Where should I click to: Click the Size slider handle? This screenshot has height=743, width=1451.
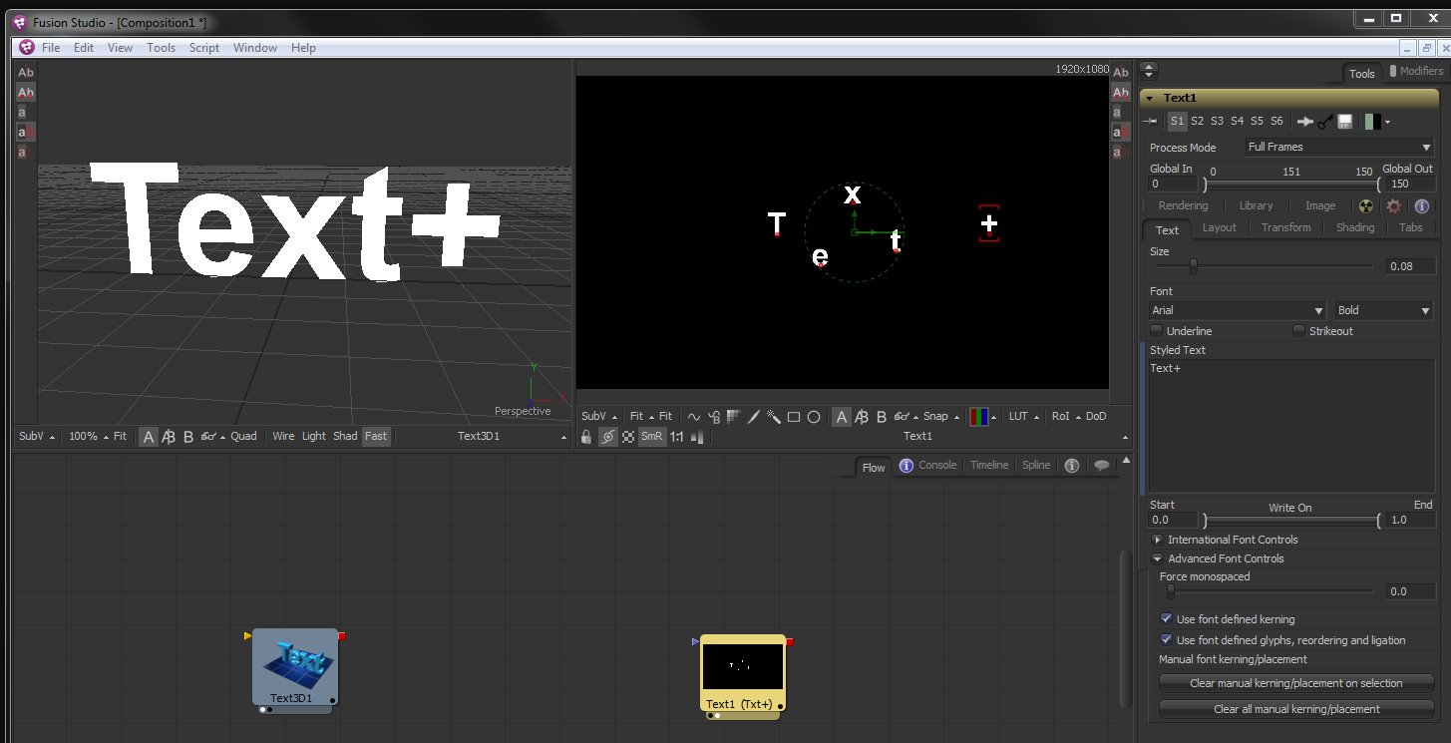pos(1193,266)
